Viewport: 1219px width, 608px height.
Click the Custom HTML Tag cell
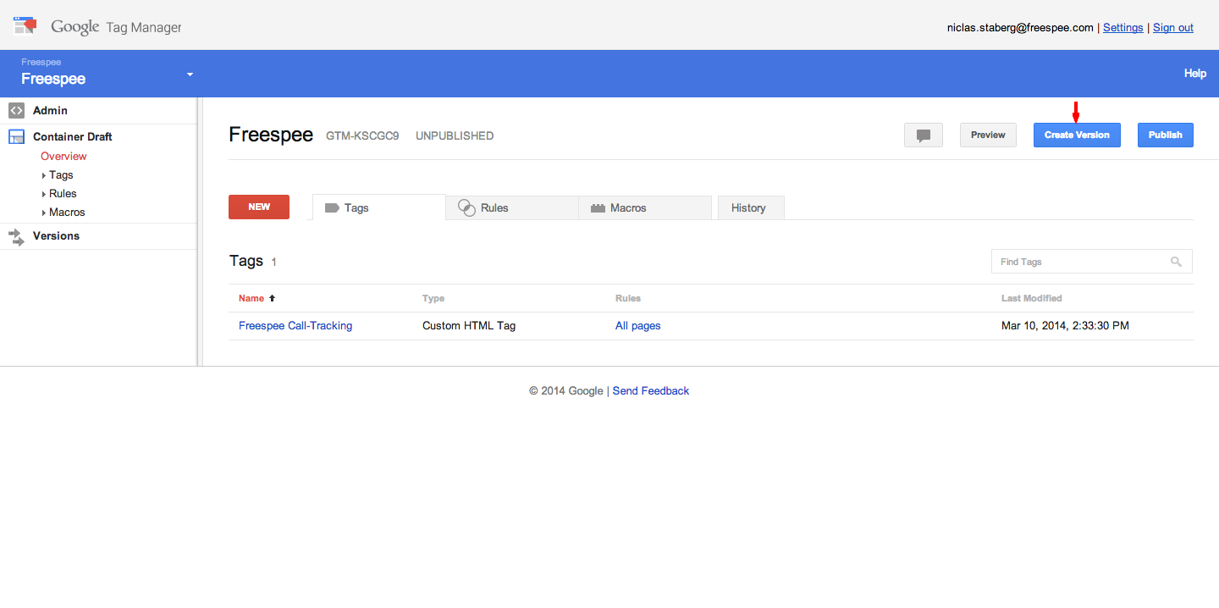click(x=469, y=326)
